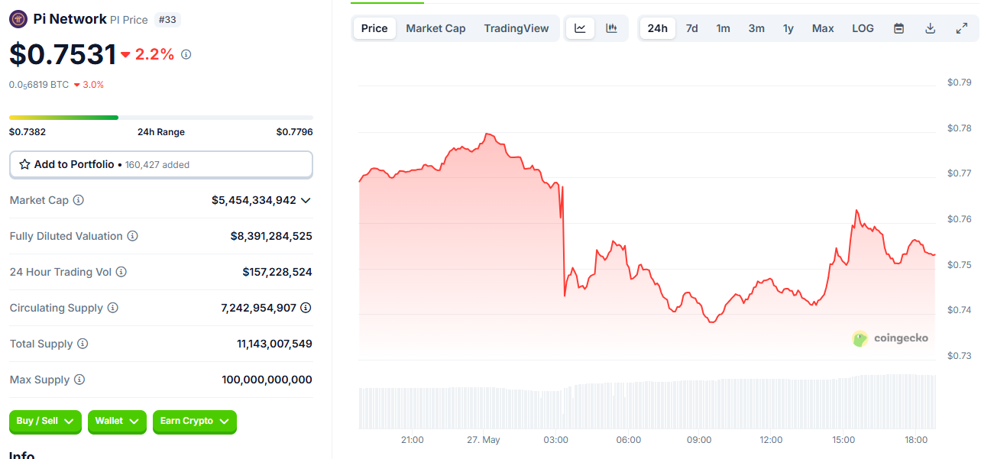The image size is (981, 459).
Task: Click the star icon in Add to Portfolio
Action: pyautogui.click(x=24, y=164)
